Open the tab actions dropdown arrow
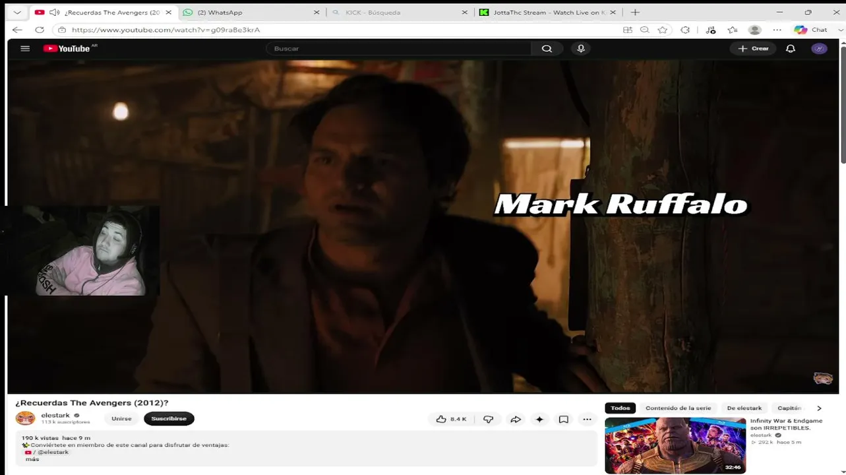 tap(17, 13)
